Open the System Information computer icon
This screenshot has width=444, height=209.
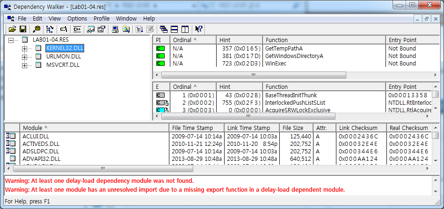tap(115, 29)
